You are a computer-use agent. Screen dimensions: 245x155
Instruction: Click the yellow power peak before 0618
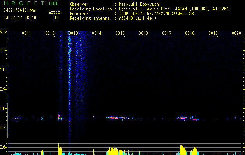point(183,149)
